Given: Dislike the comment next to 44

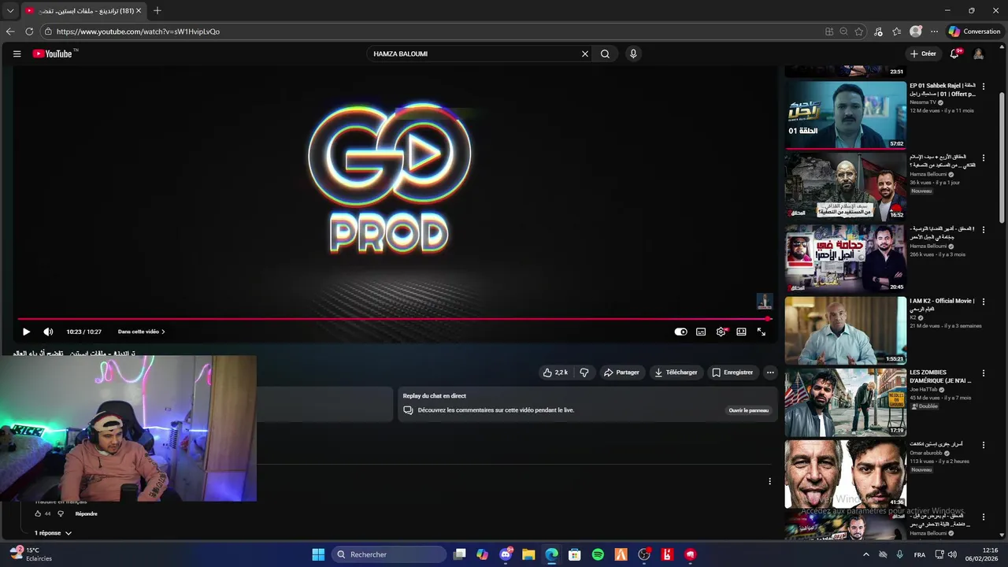Looking at the screenshot, I should coord(61,514).
